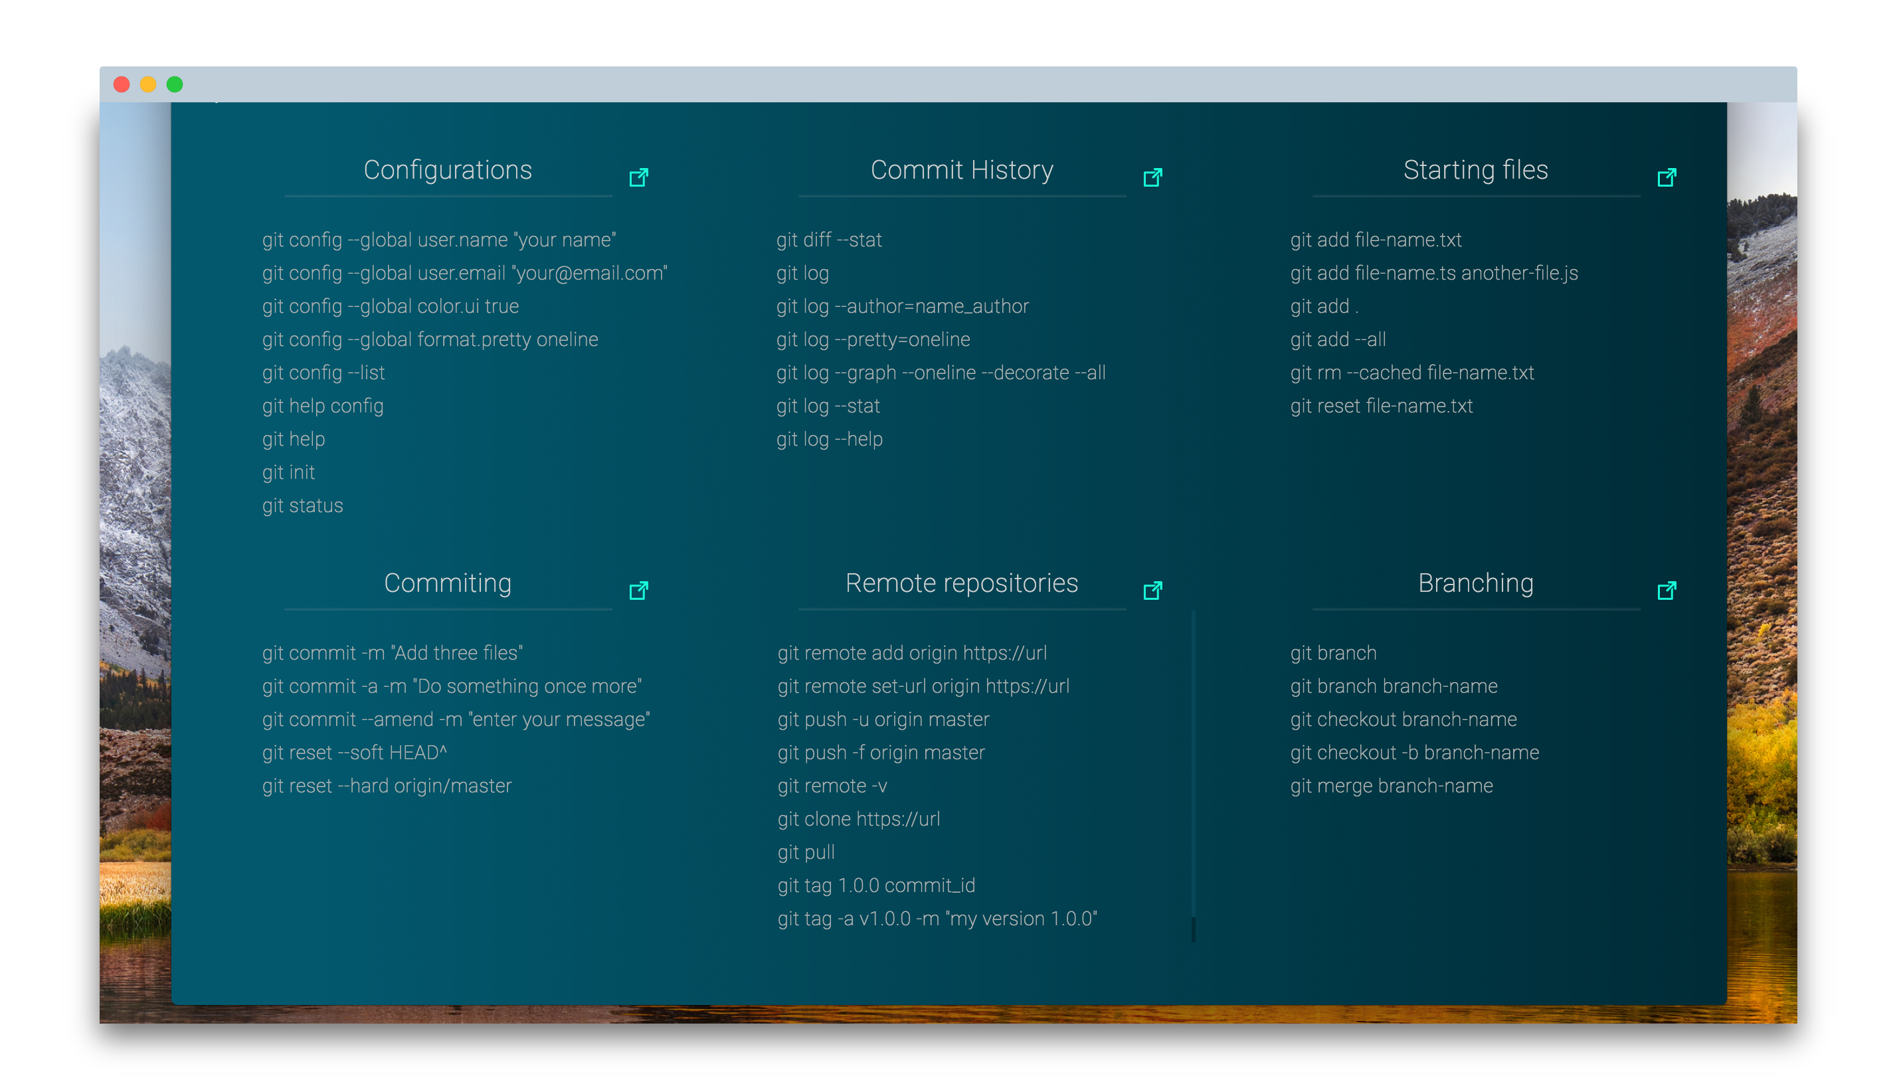Open Remote repositories external link icon
The width and height of the screenshot is (1897, 1090).
coord(1153,590)
